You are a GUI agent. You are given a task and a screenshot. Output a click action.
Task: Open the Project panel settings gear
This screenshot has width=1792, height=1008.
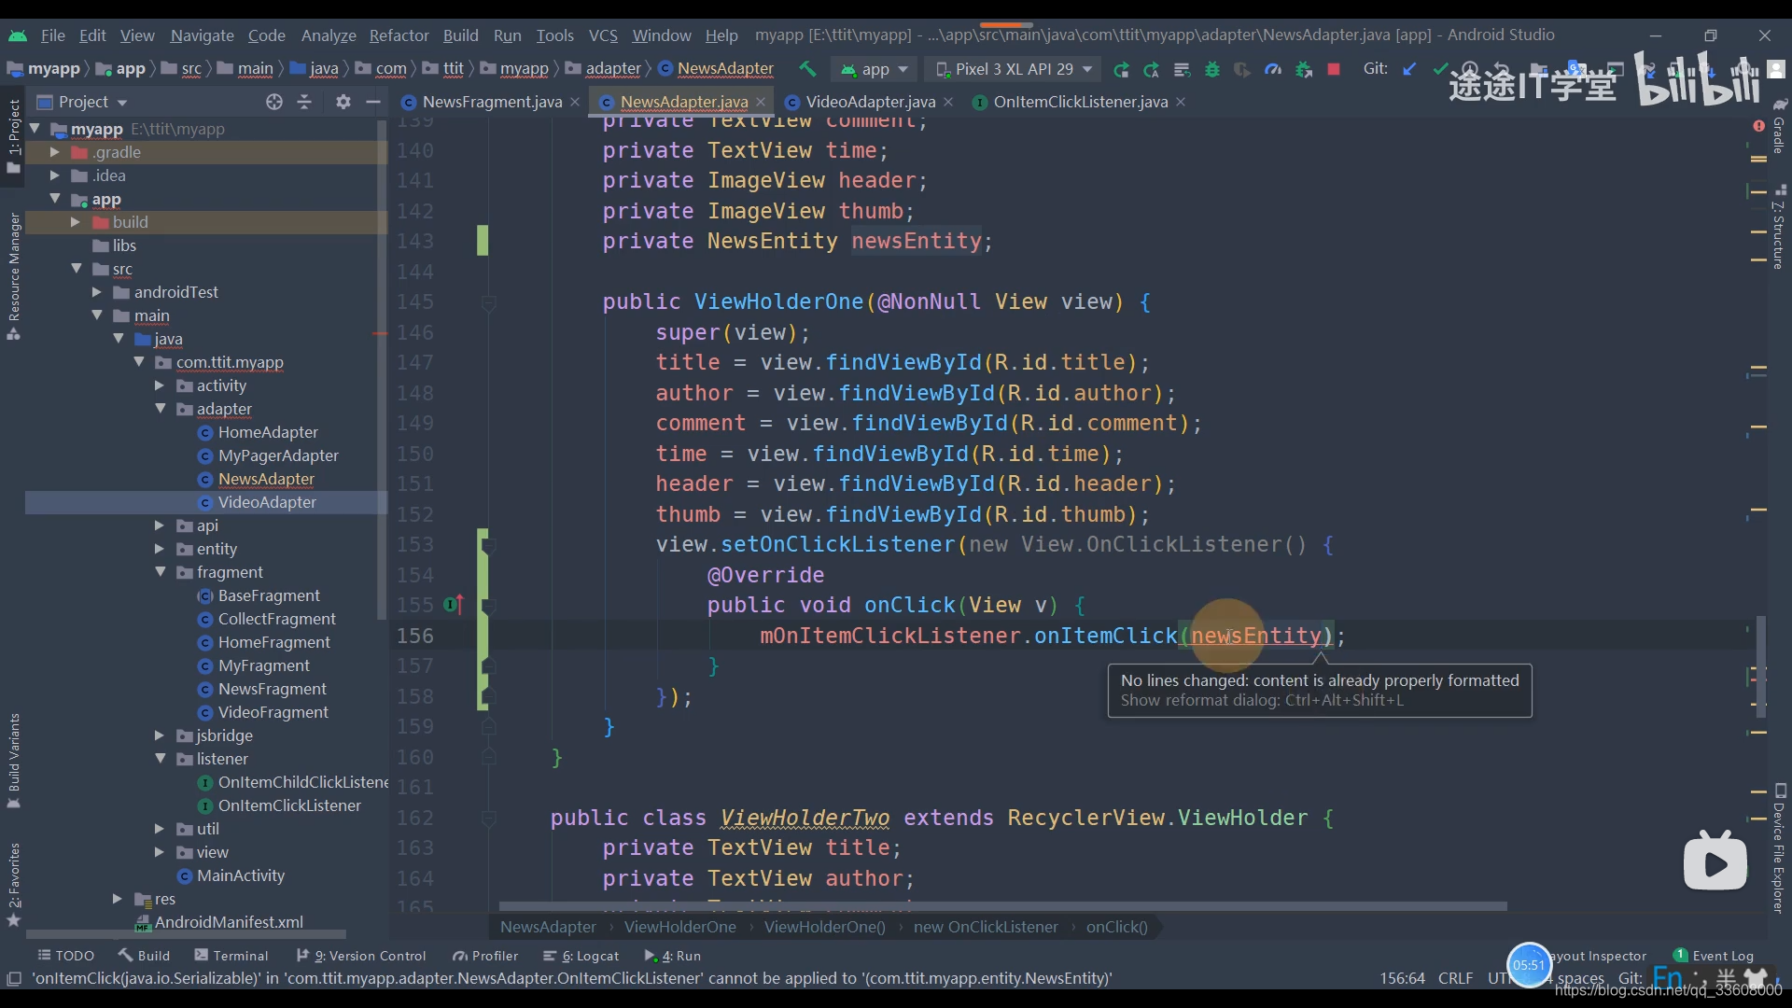(x=343, y=102)
